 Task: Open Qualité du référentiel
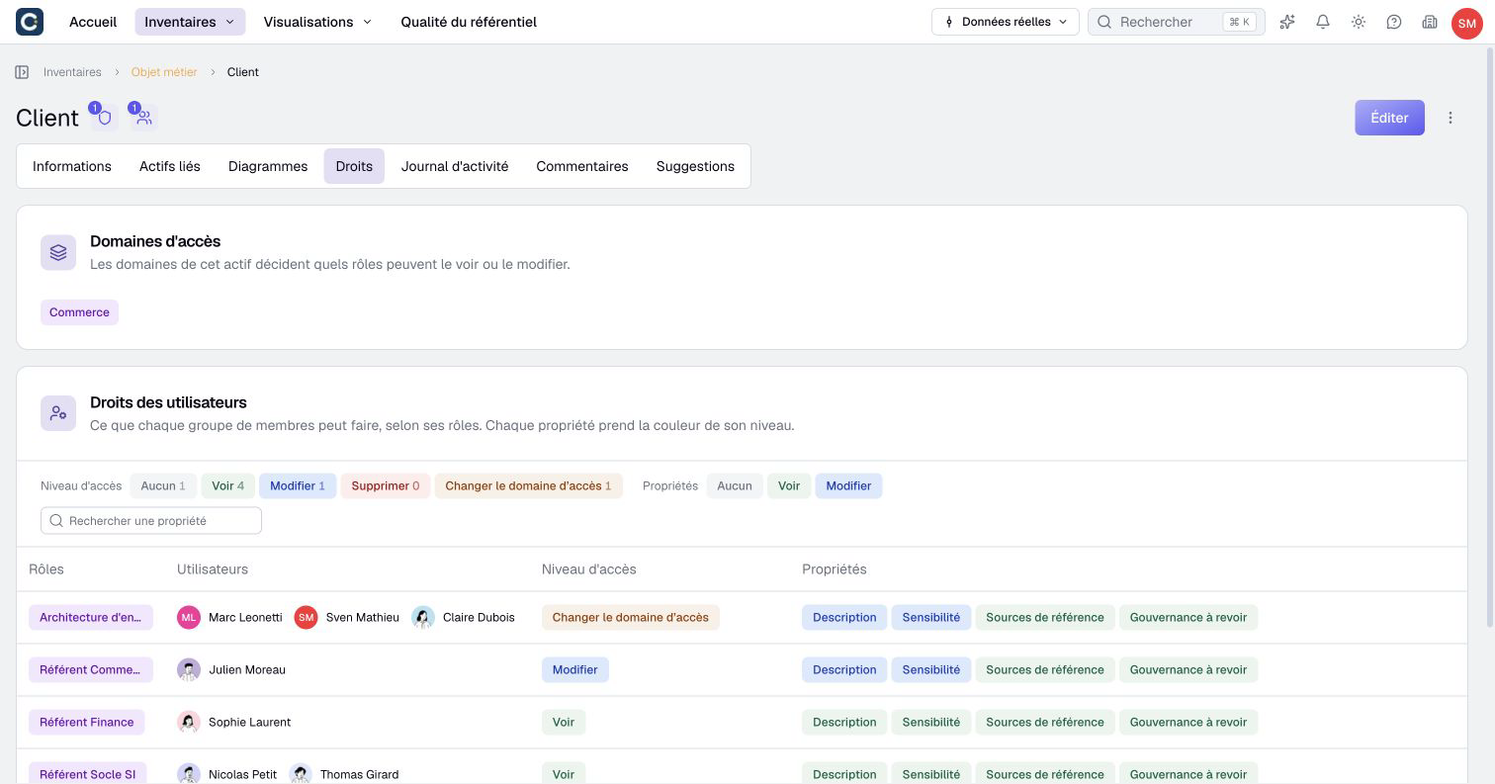click(469, 22)
